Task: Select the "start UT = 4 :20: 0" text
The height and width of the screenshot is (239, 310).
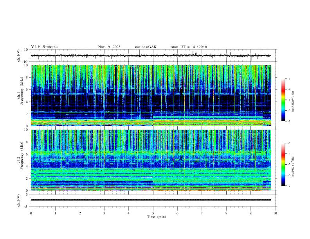Action: click(x=189, y=47)
